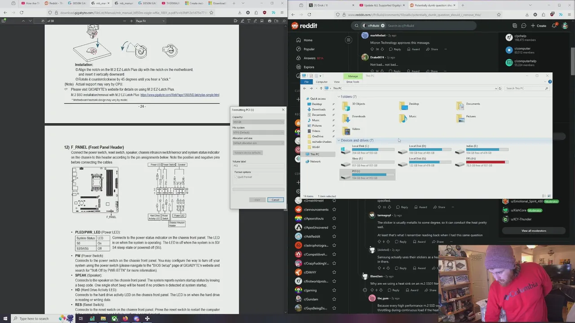The width and height of the screenshot is (575, 323).
Task: Go up one level in File Explorer
Action: [x=321, y=88]
